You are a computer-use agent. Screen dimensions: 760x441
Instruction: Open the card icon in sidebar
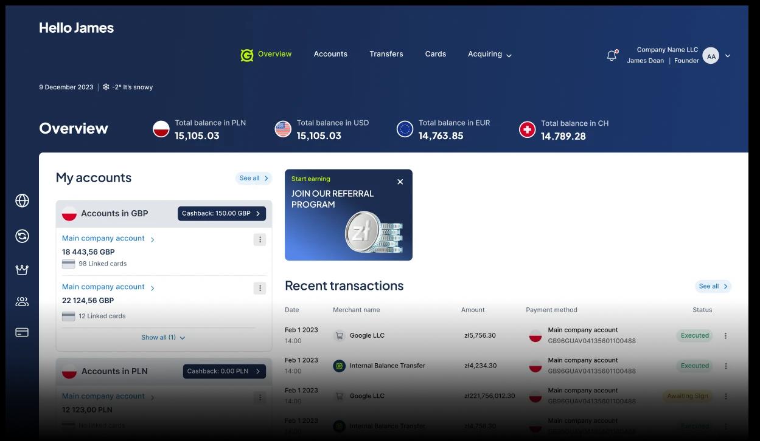(x=23, y=332)
